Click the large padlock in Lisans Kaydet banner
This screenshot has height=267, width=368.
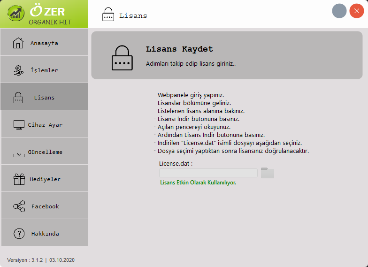pyautogui.click(x=122, y=58)
